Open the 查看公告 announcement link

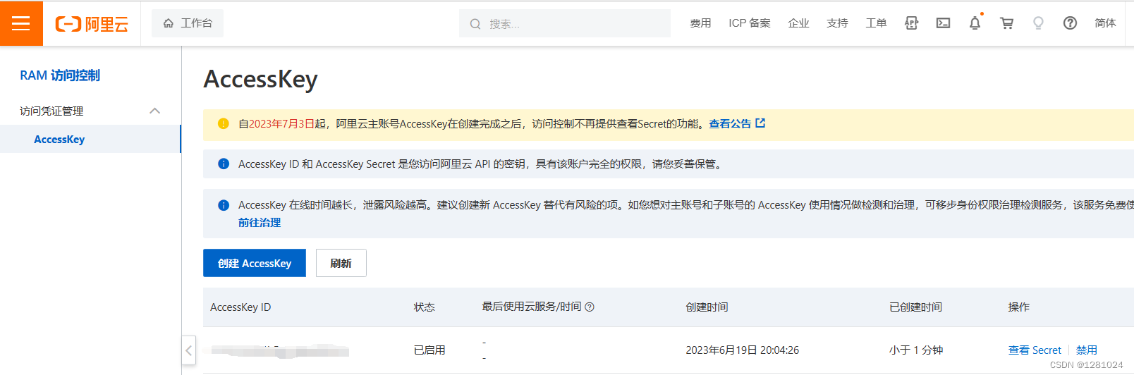pos(730,123)
